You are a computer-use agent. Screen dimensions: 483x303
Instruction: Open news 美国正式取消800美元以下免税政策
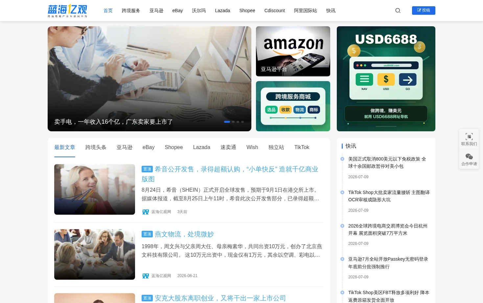[x=387, y=162]
